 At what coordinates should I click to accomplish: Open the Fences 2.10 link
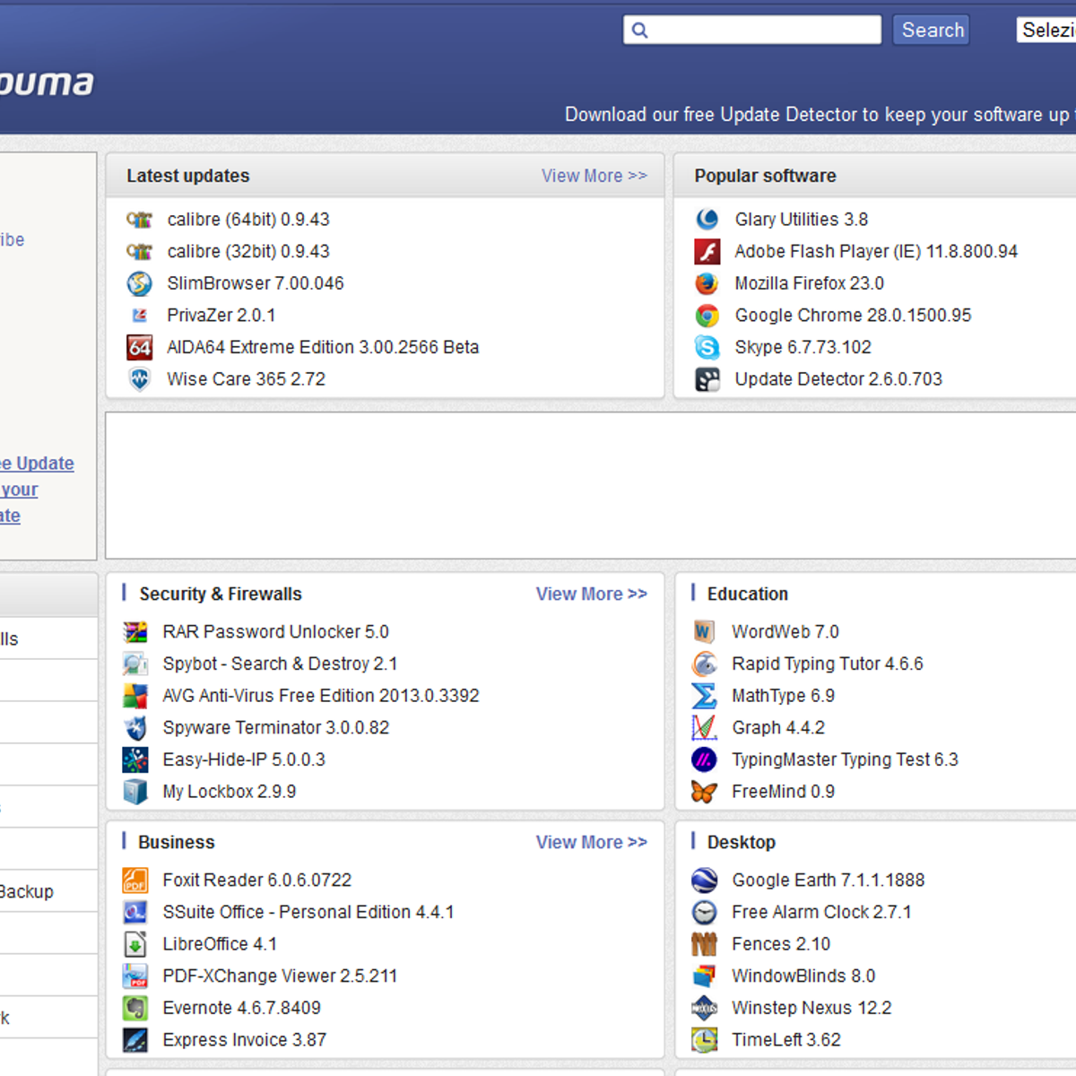click(781, 944)
